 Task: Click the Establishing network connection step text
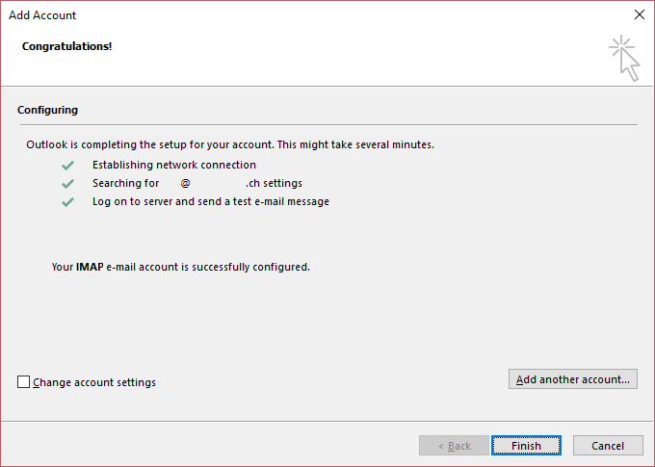tap(174, 165)
